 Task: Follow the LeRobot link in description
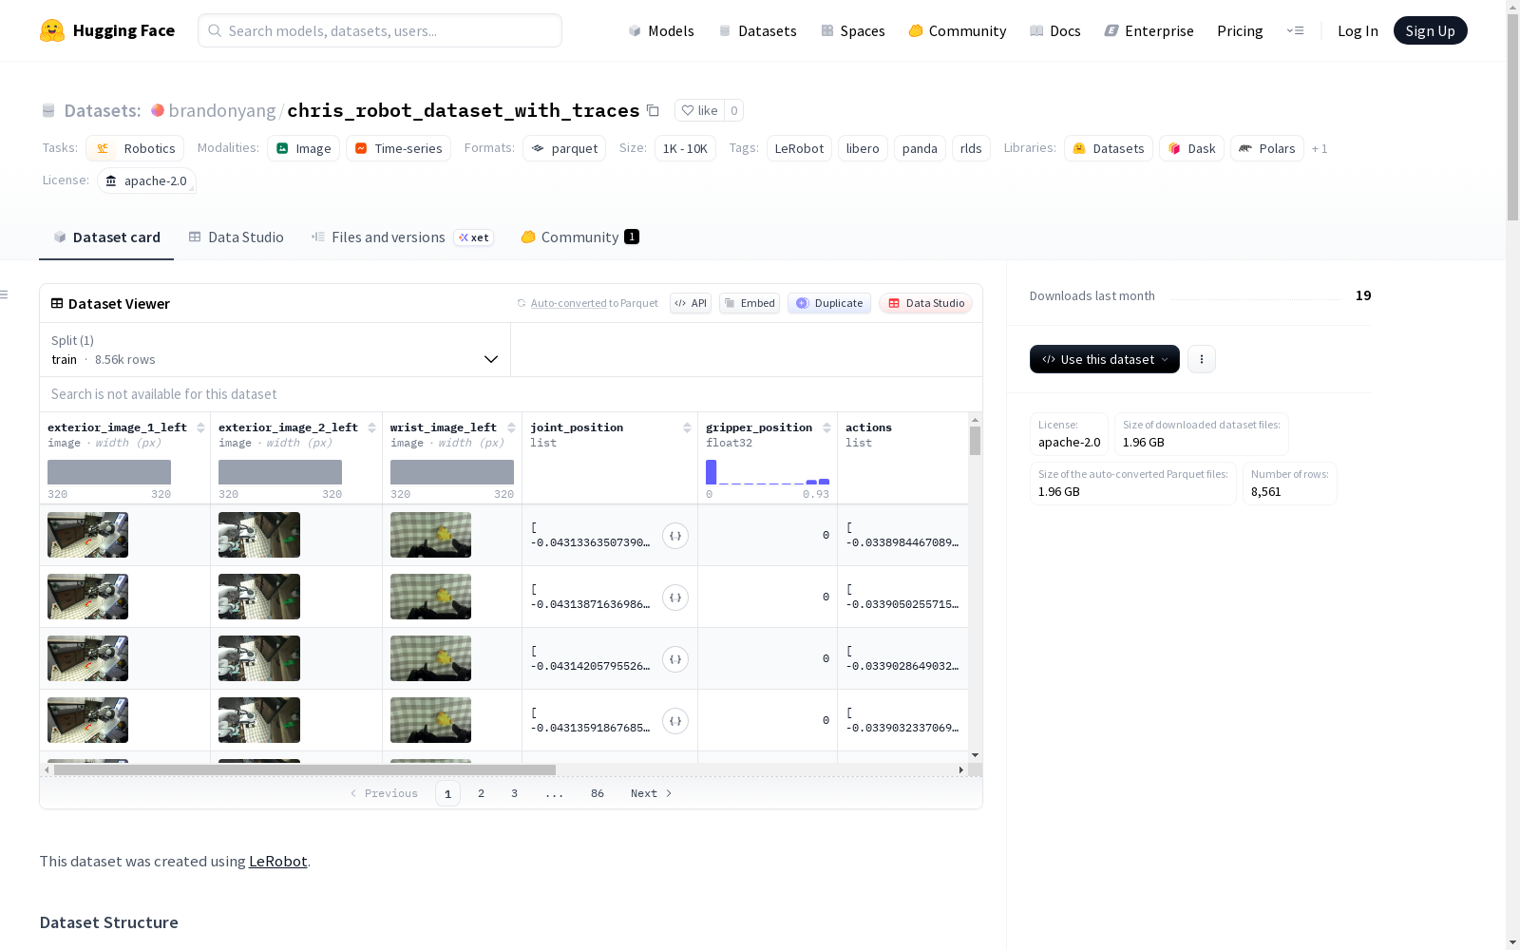point(277,861)
